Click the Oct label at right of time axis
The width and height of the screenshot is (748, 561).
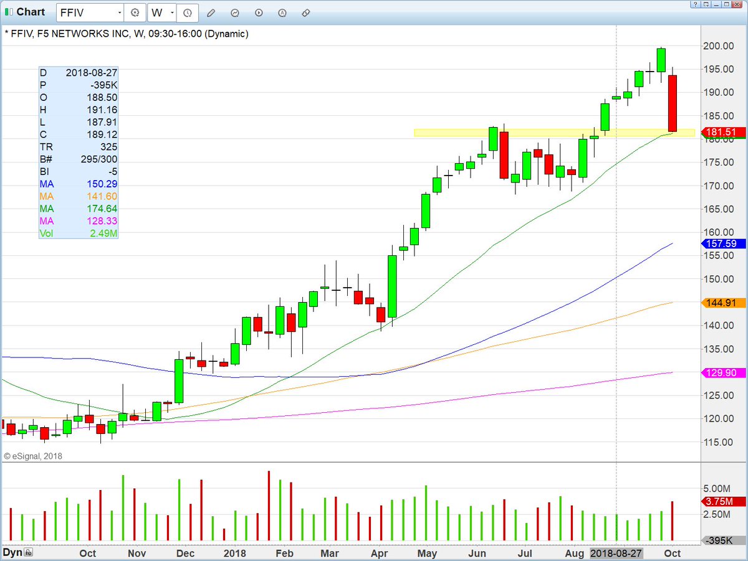pyautogui.click(x=673, y=553)
